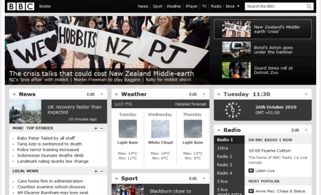Collapse the clock widget triangle
The width and height of the screenshot is (321, 195).
(219, 94)
